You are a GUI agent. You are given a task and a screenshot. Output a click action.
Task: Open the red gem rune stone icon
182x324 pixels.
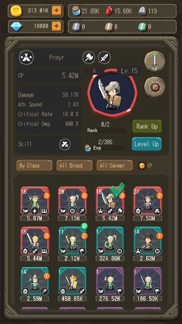pos(155,87)
